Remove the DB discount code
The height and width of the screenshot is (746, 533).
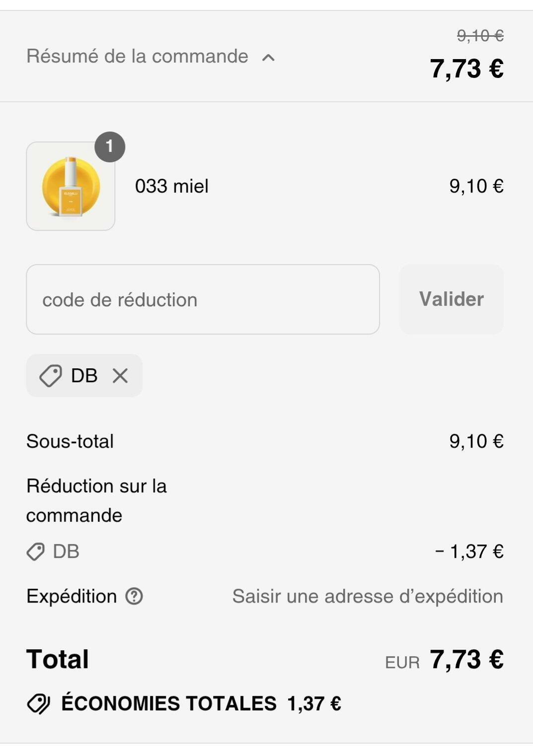[x=120, y=376]
